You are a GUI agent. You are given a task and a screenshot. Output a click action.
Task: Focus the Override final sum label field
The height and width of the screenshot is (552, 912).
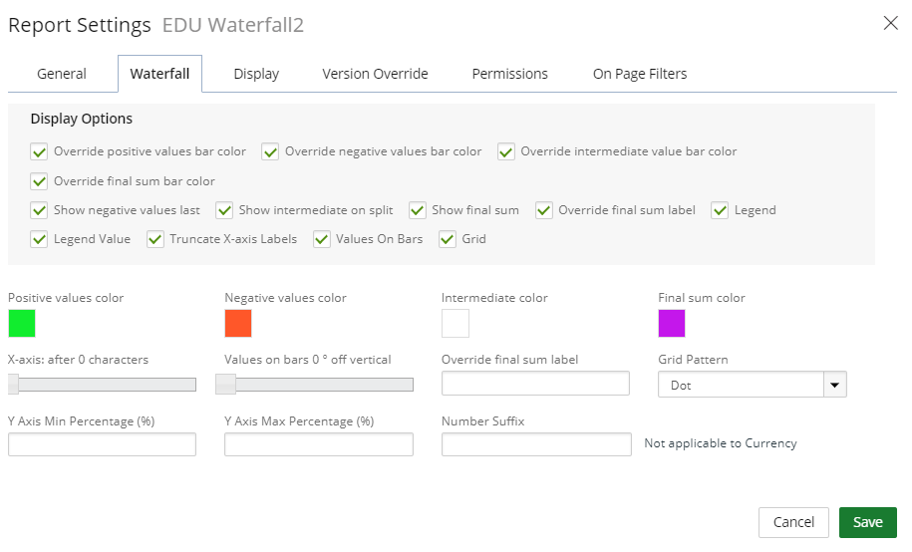(x=535, y=384)
